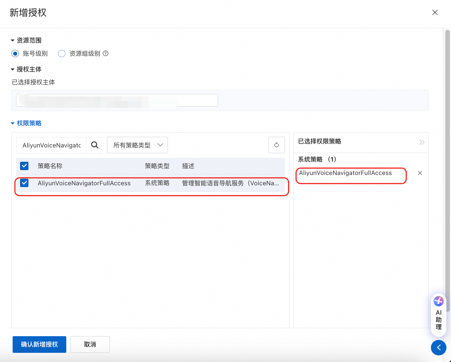Open the AI 助理 assistant
The image size is (451, 362).
pyautogui.click(x=439, y=315)
